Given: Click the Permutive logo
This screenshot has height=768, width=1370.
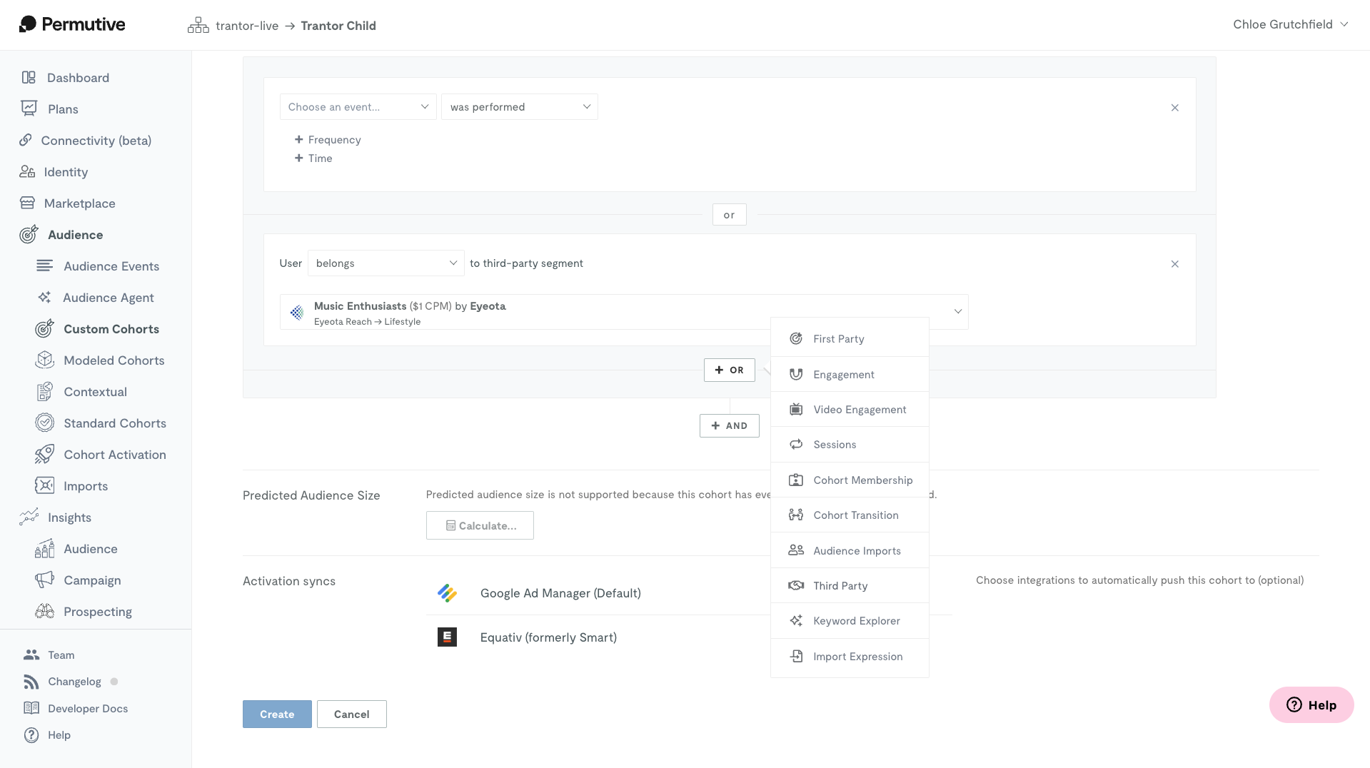Looking at the screenshot, I should (71, 24).
